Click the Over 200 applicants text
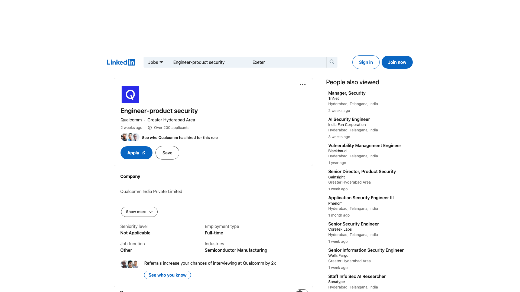The width and height of the screenshot is (520, 292). (x=172, y=128)
